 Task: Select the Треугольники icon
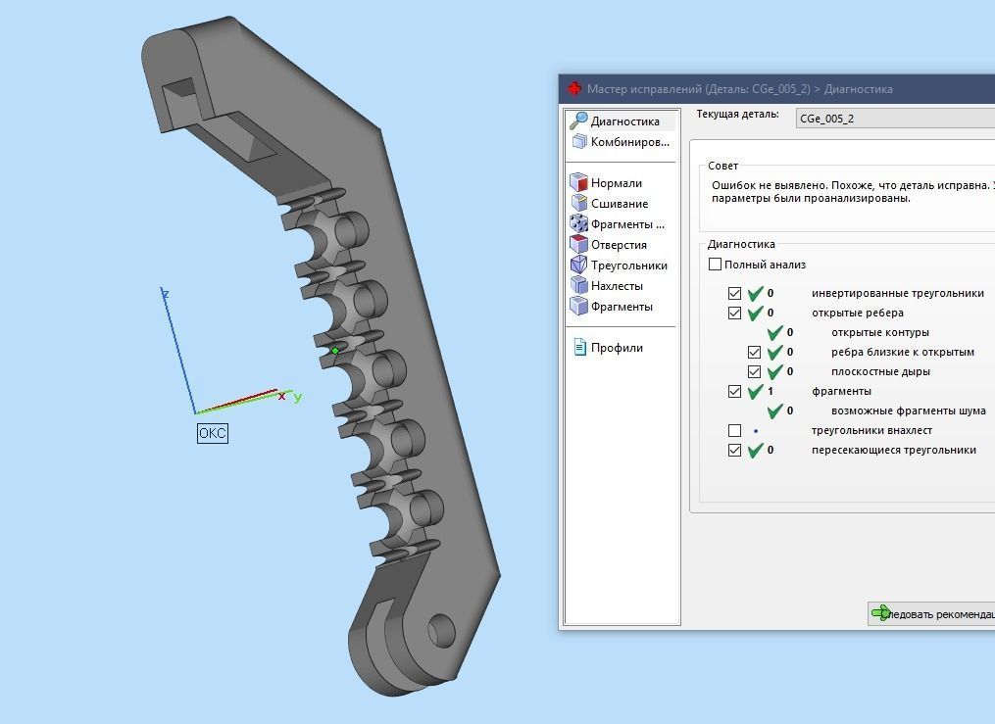[578, 265]
